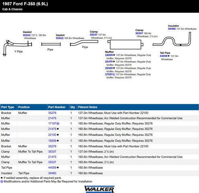Screen dimensions: 199x193
Task: Open 18209 link in the table
Action: pyautogui.click(x=52, y=141)
